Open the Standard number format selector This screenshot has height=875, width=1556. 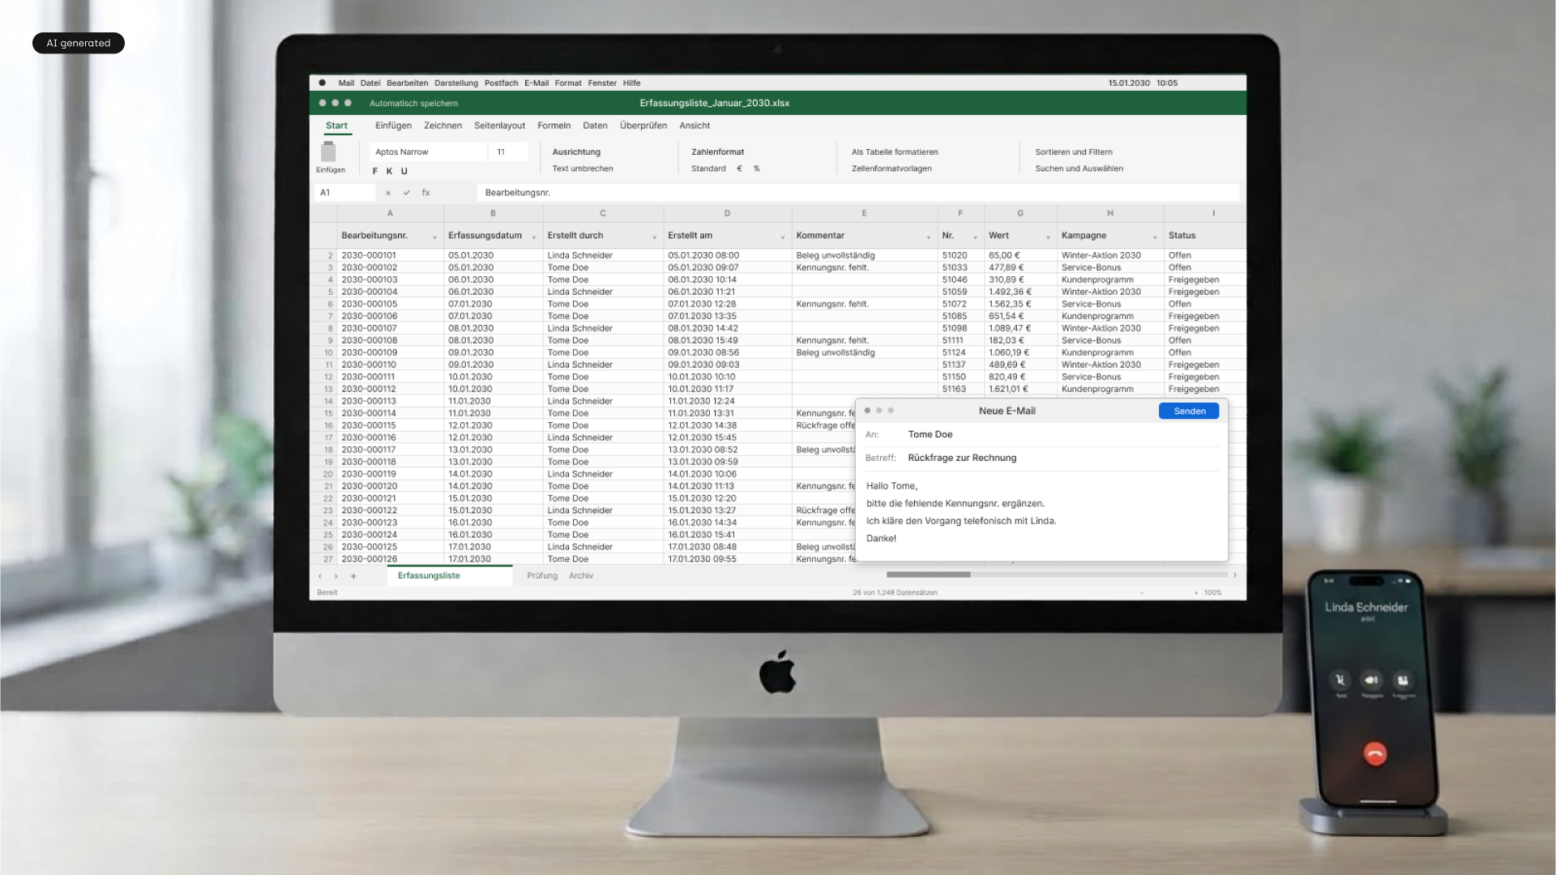coord(708,169)
